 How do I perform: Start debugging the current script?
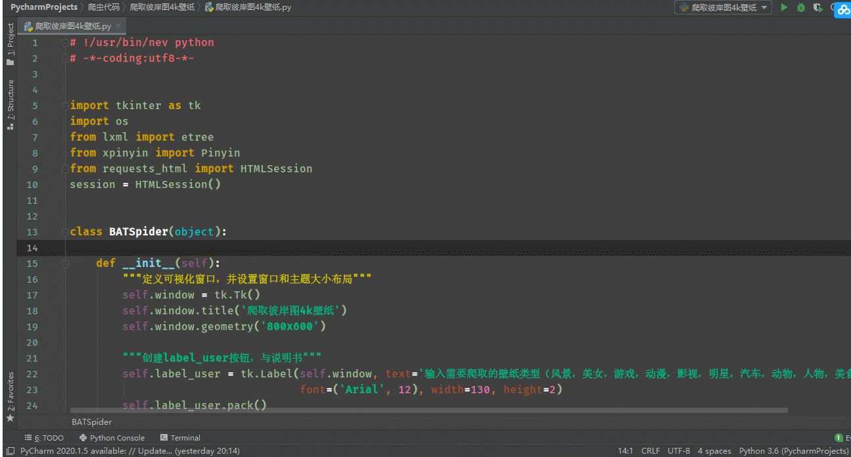pos(801,7)
